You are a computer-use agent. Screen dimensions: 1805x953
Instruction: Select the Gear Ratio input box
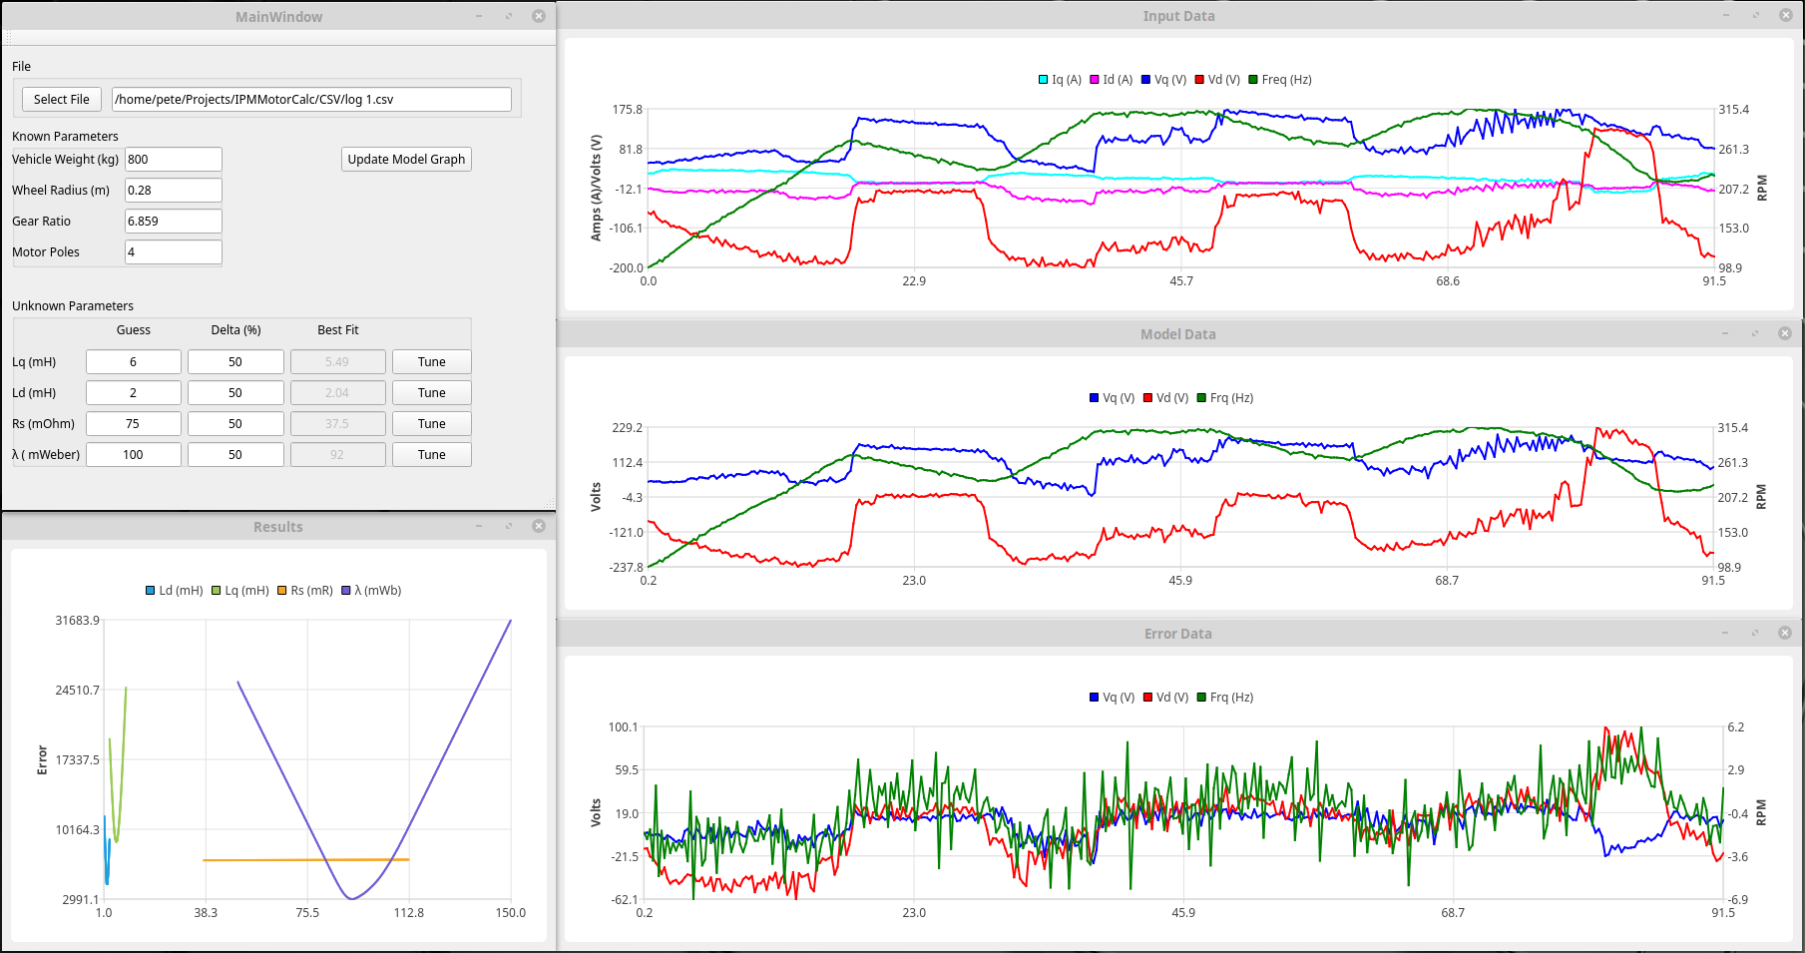pyautogui.click(x=173, y=222)
